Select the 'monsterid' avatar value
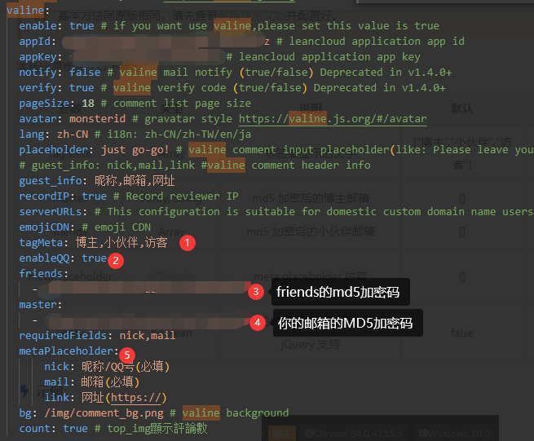 click(x=97, y=118)
